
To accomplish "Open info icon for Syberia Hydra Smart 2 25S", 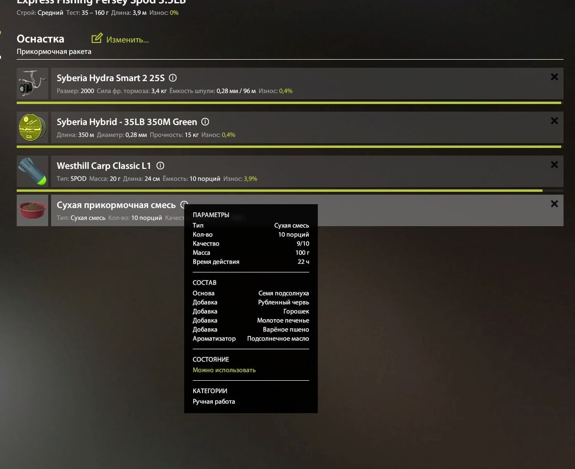I will [173, 77].
